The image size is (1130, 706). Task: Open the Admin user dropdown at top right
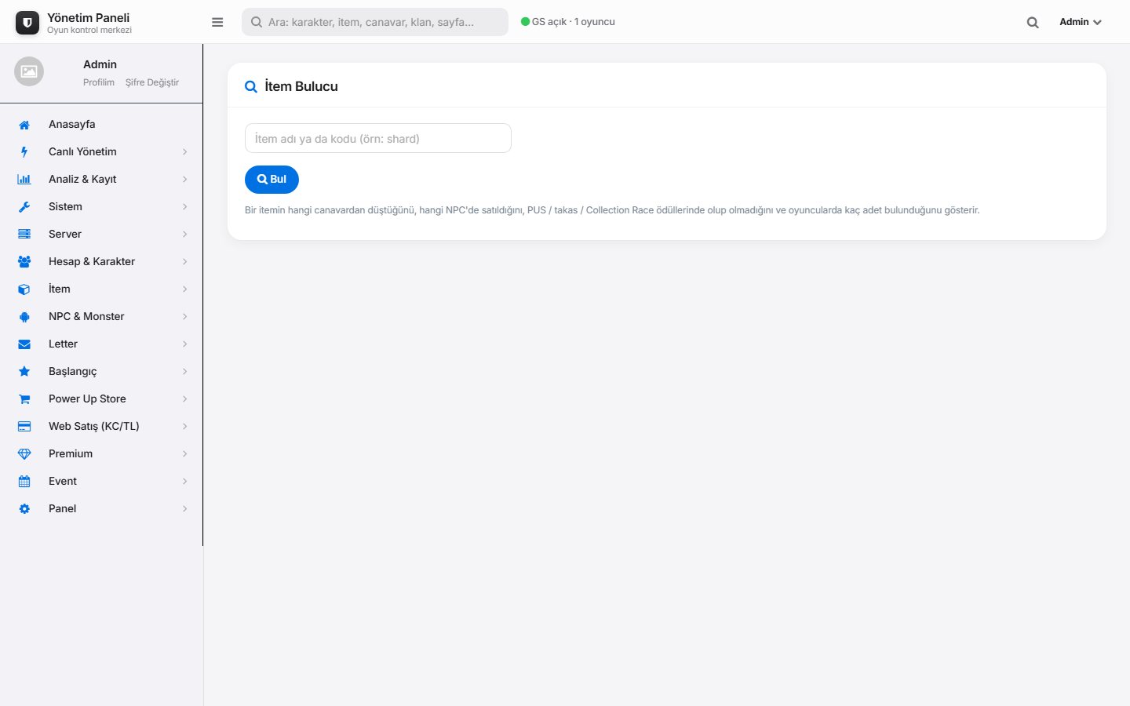(x=1081, y=22)
